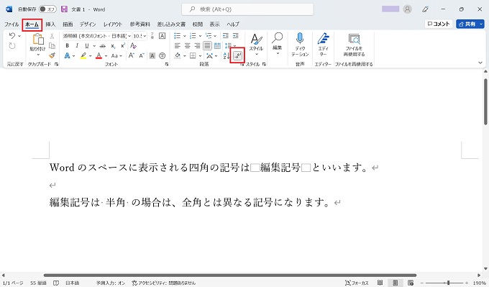Viewport: 489px width, 287px height.
Task: Switch to the 参考資料 tab
Action: [x=140, y=24]
